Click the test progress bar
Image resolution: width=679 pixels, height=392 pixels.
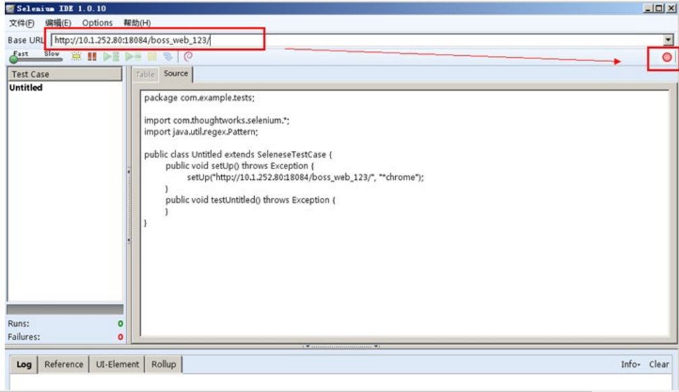pyautogui.click(x=65, y=309)
